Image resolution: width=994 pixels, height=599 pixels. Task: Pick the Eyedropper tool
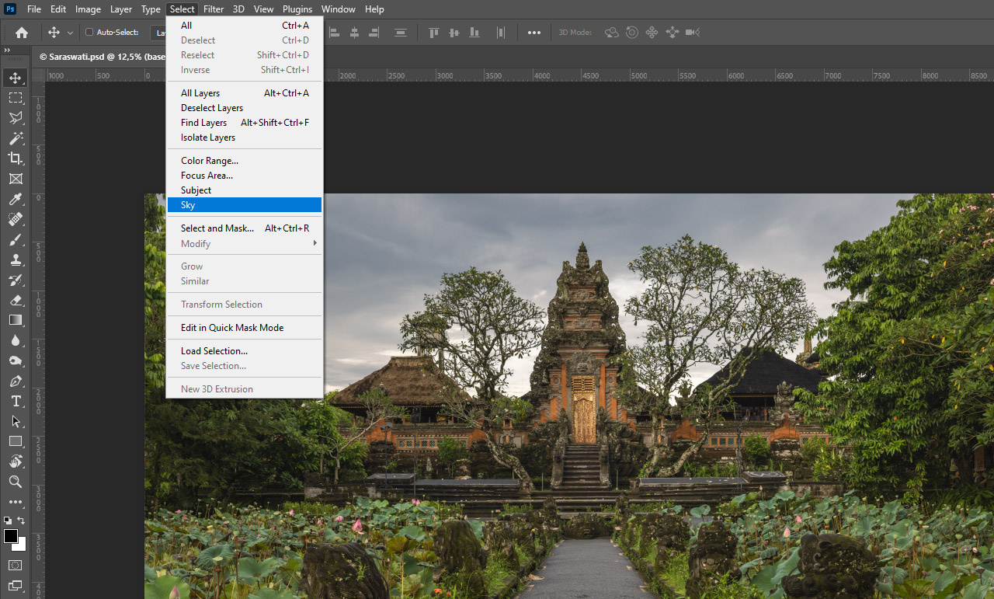16,199
